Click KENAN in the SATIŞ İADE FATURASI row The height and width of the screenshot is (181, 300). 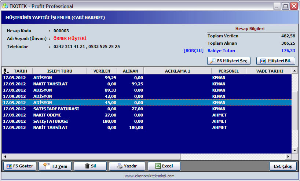click(219, 109)
